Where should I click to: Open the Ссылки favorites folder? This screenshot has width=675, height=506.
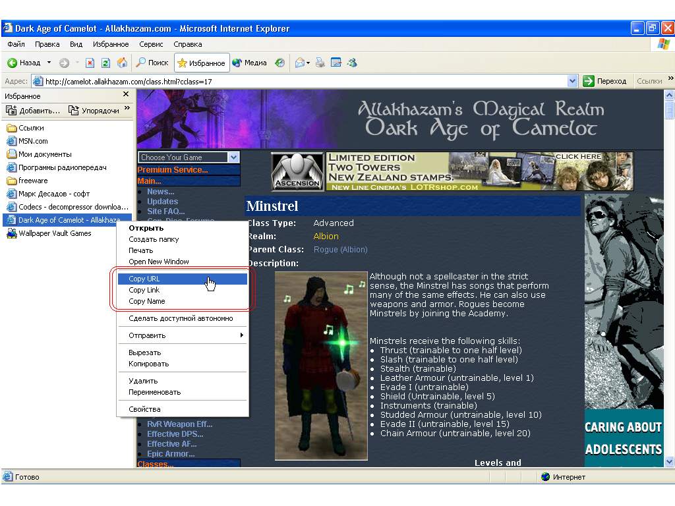[26, 128]
